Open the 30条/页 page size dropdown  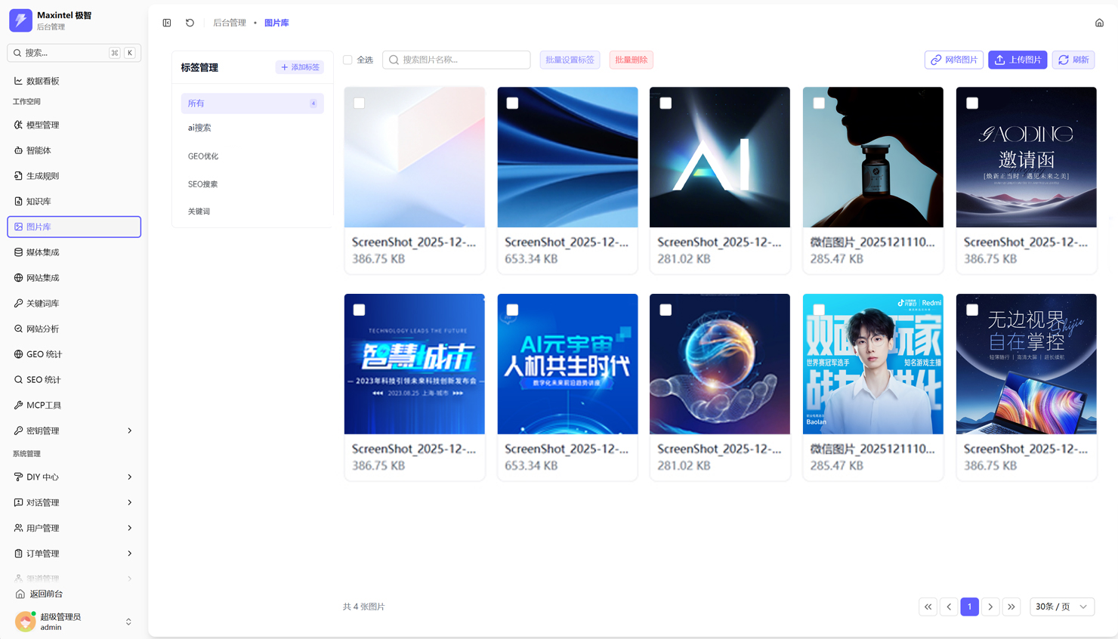[1061, 607]
